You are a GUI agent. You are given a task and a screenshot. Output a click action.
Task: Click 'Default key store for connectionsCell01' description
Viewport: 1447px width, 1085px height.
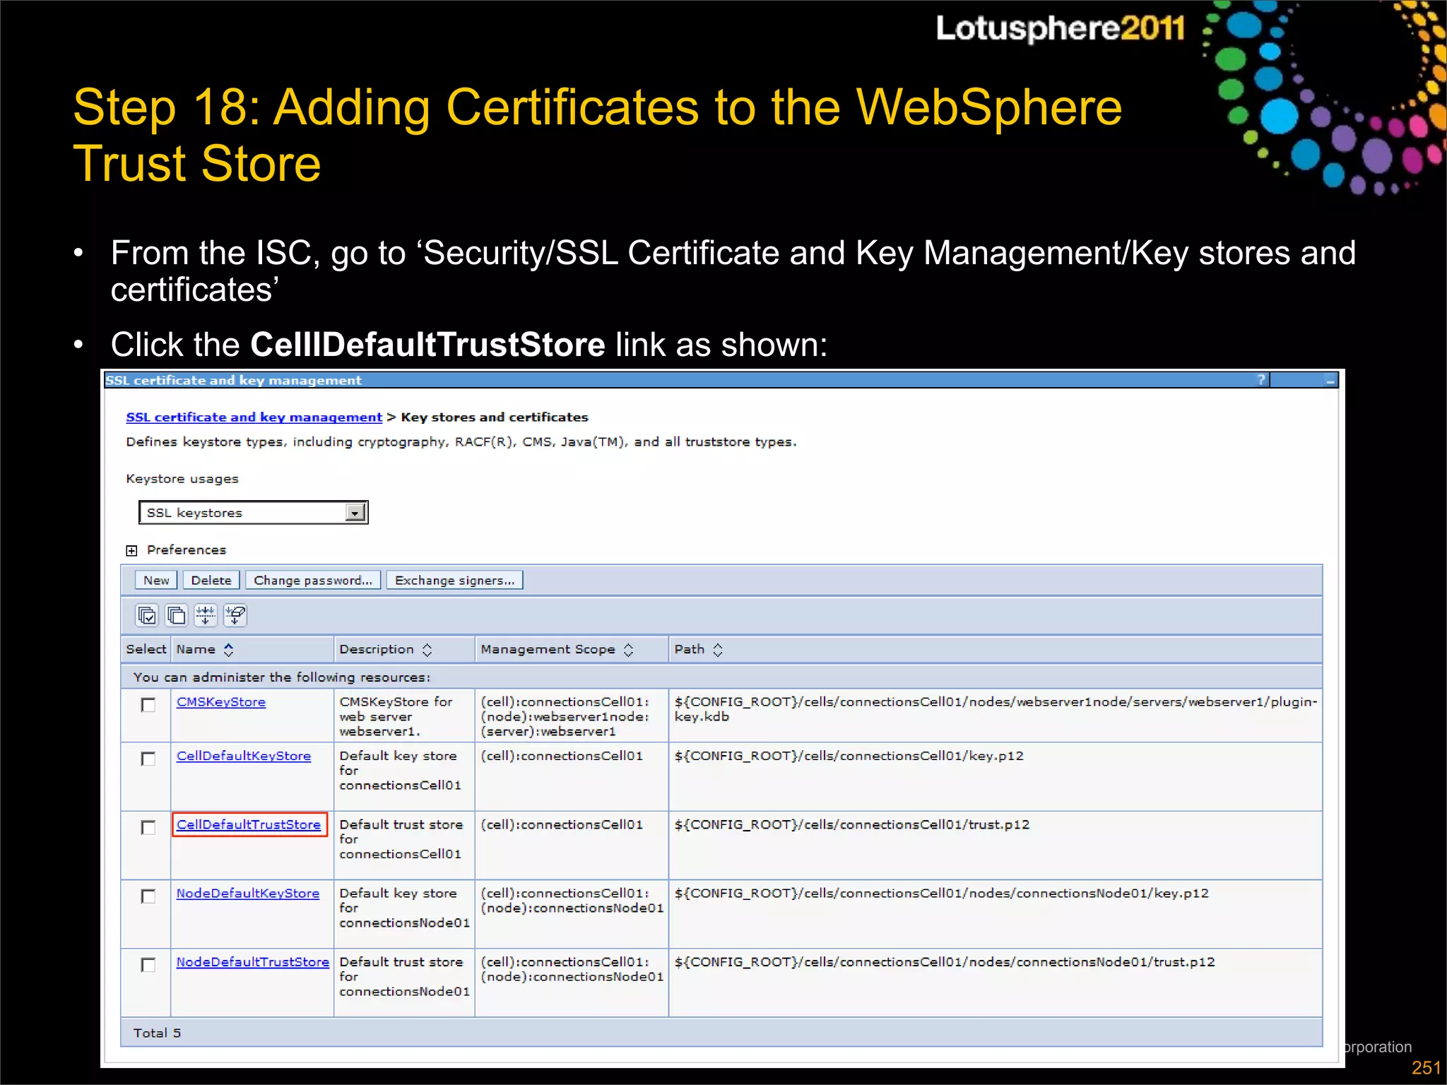click(x=400, y=770)
